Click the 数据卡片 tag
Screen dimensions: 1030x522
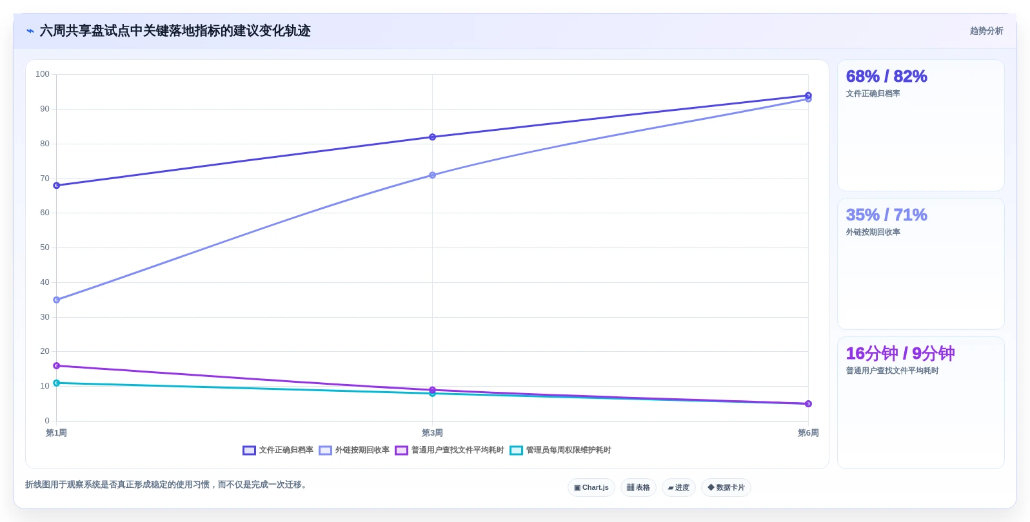click(x=726, y=488)
